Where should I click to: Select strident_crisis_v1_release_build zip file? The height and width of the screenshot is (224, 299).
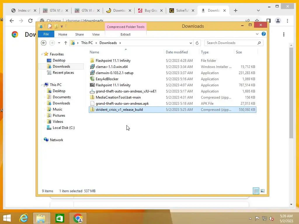click(173, 110)
